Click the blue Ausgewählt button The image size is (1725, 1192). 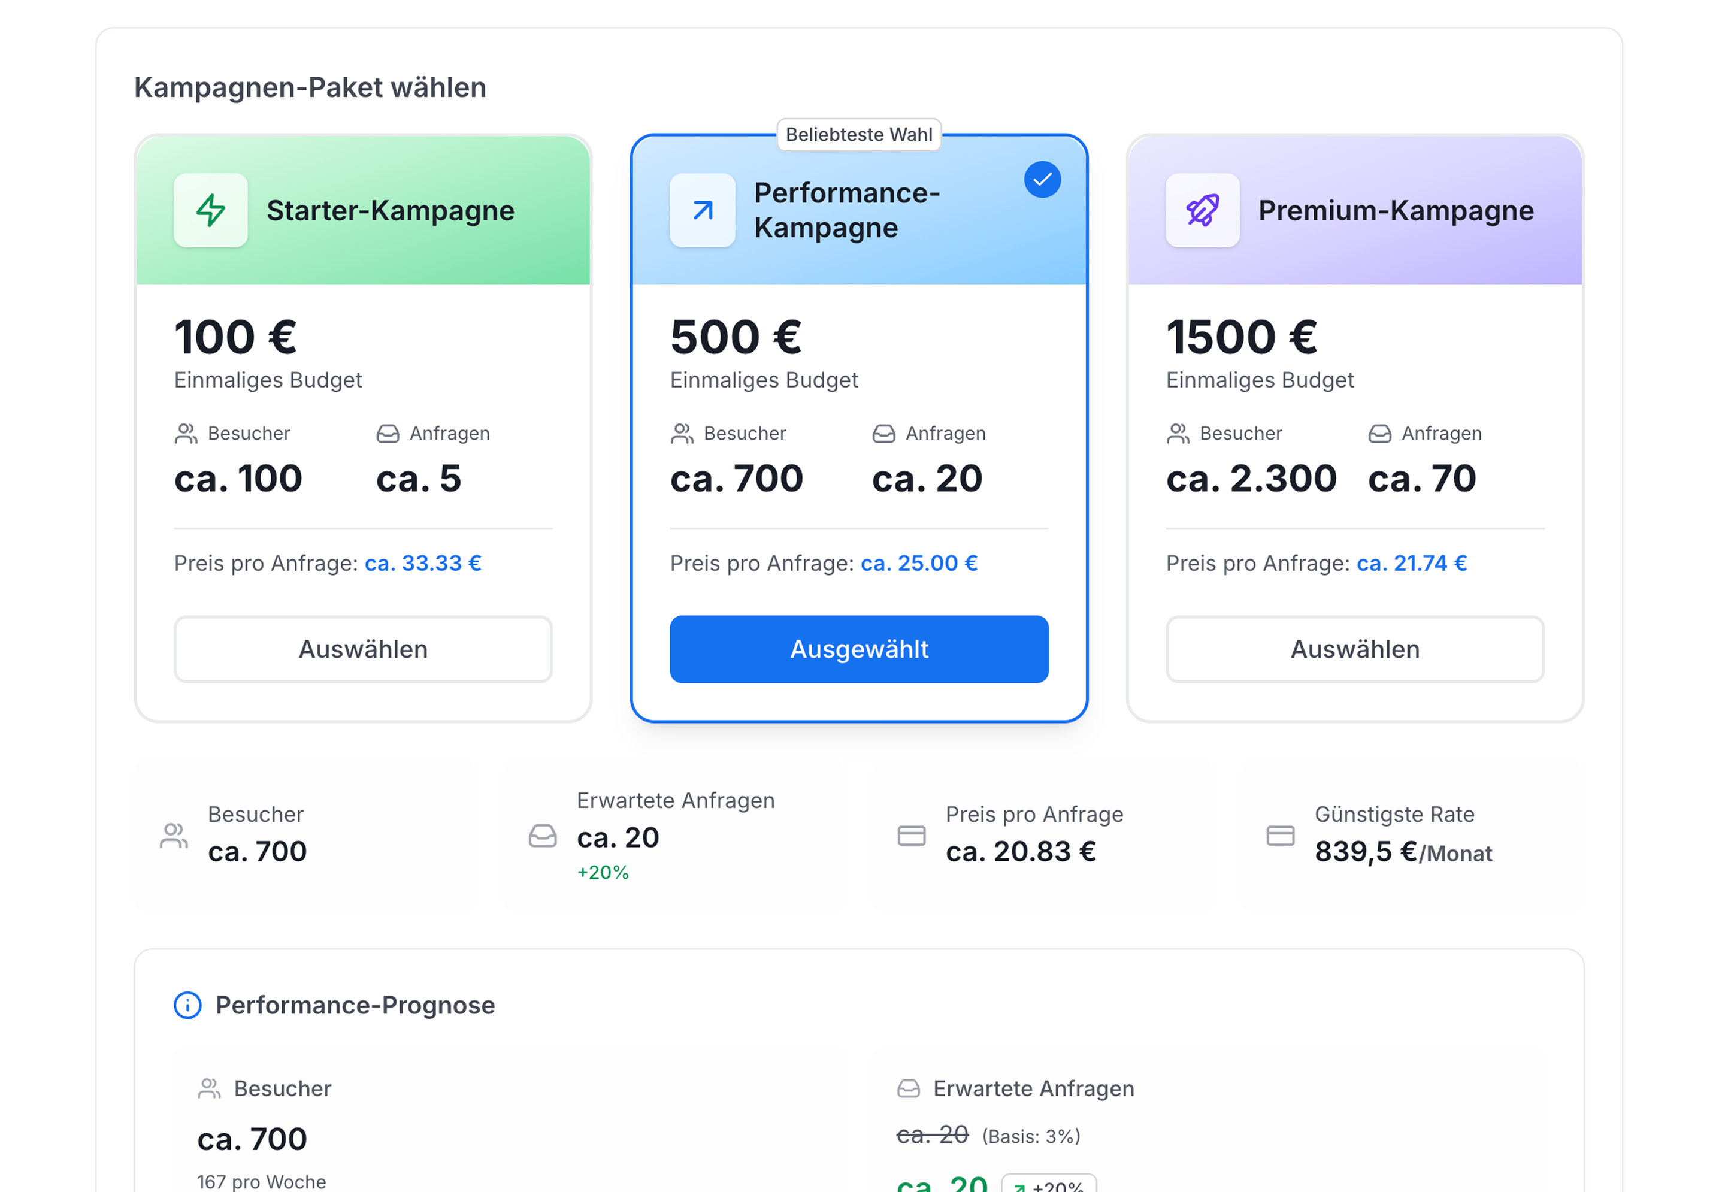859,649
